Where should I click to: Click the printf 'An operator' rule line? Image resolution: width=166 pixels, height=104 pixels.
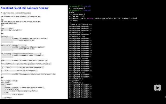[26, 64]
